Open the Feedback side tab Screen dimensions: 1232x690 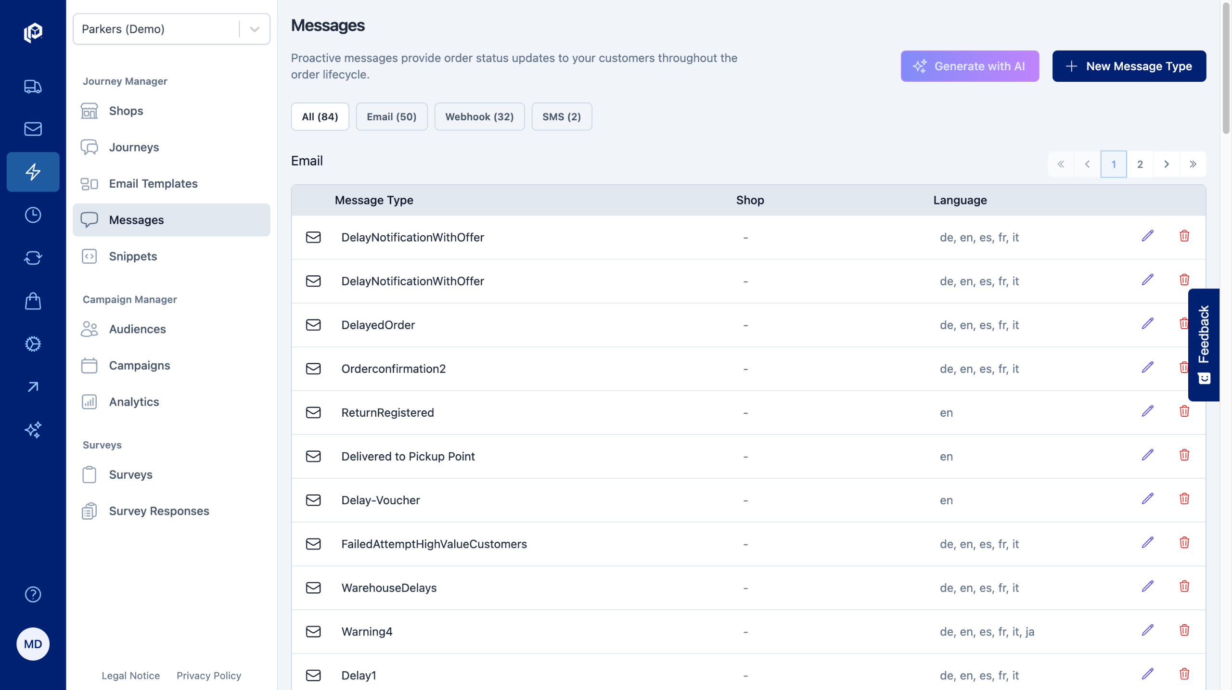pyautogui.click(x=1204, y=345)
